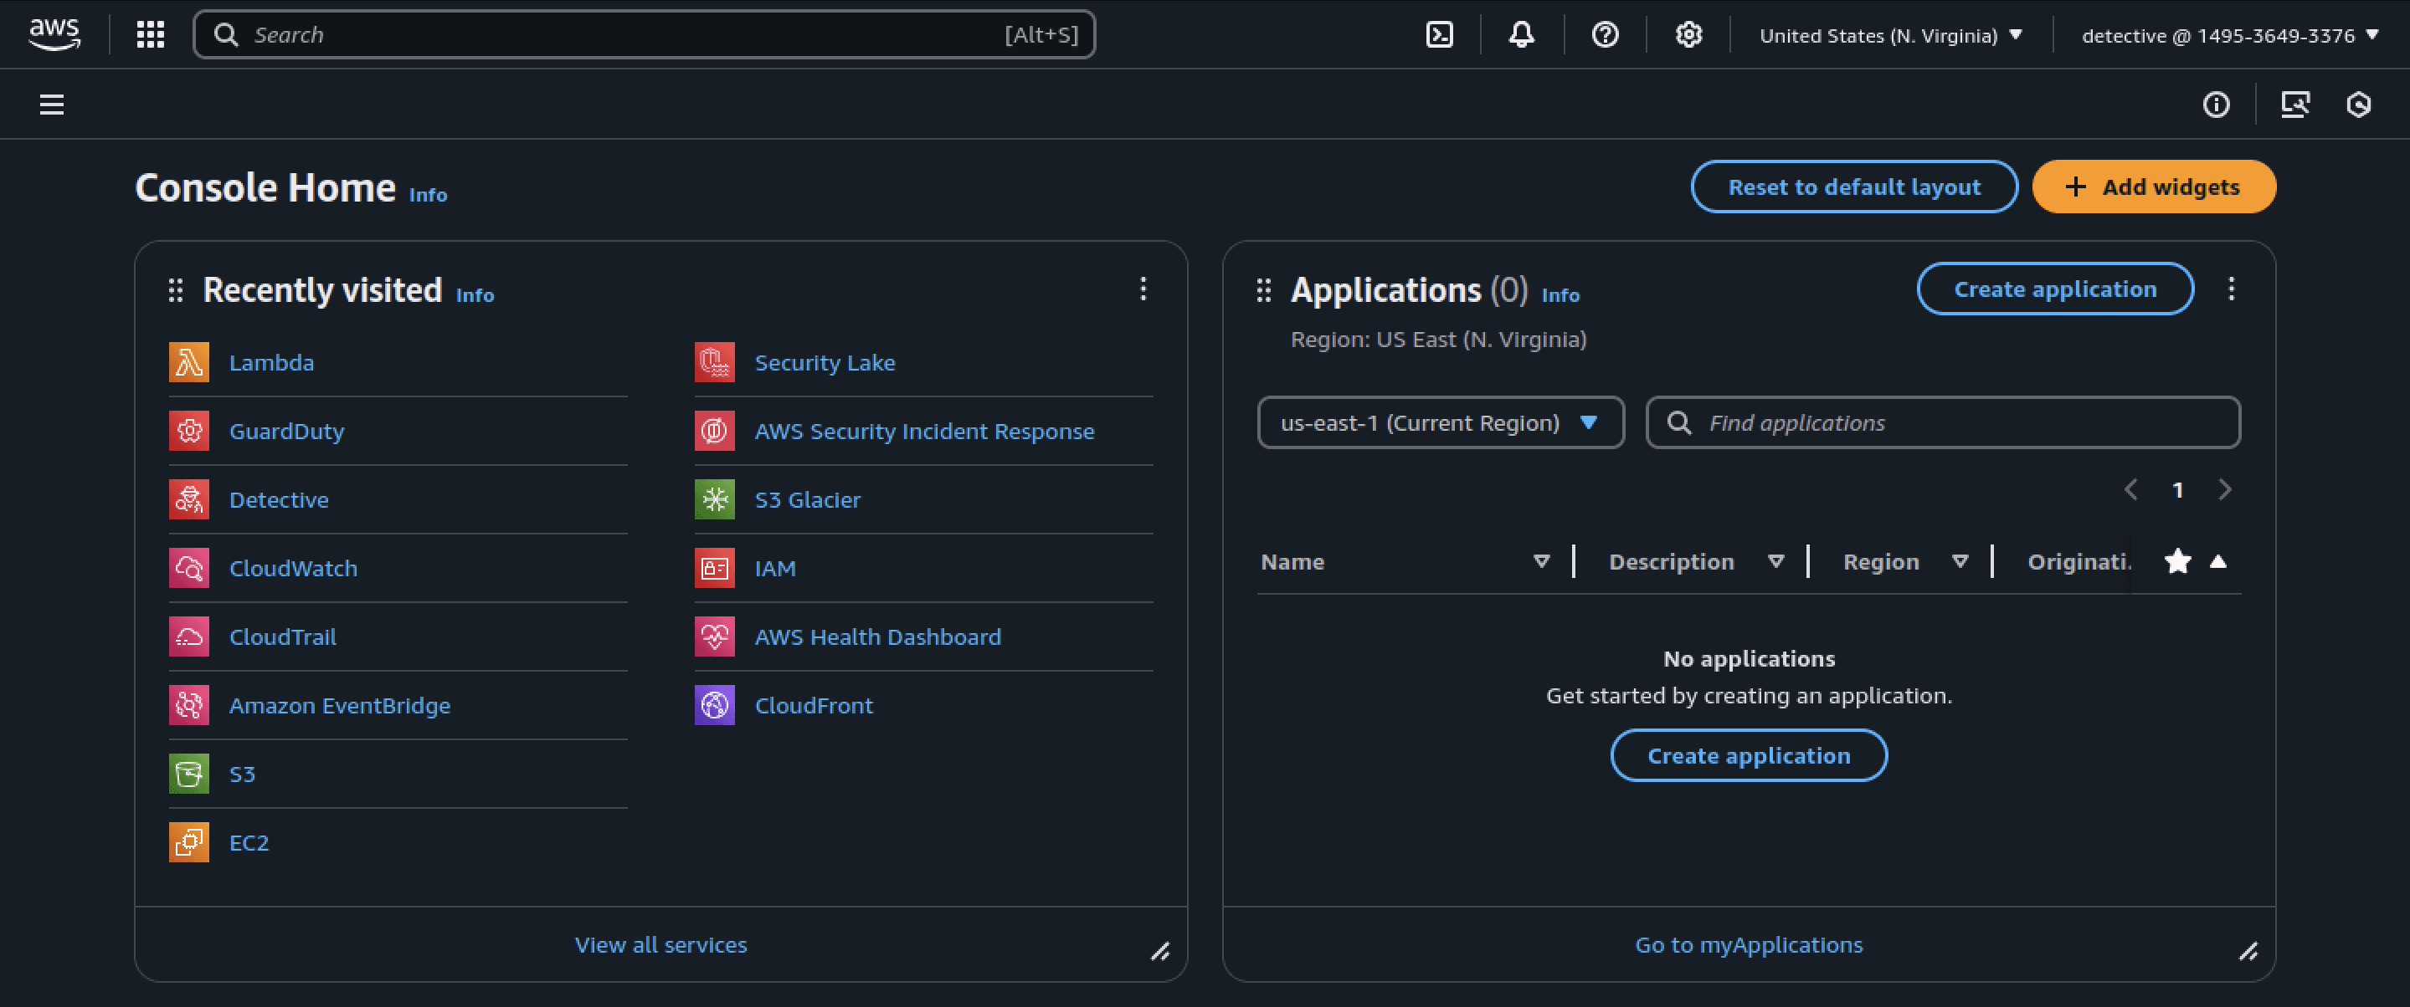Click the Lambda service icon

point(189,363)
